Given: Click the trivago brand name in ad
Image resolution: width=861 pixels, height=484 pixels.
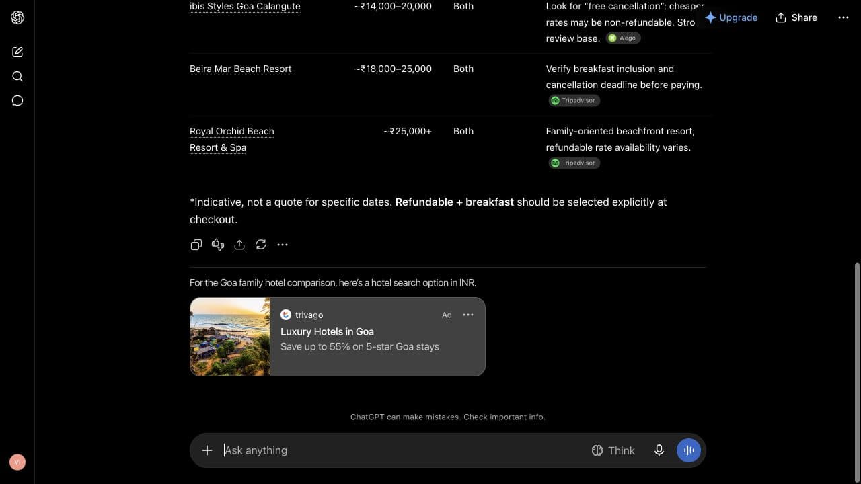Looking at the screenshot, I should (309, 315).
